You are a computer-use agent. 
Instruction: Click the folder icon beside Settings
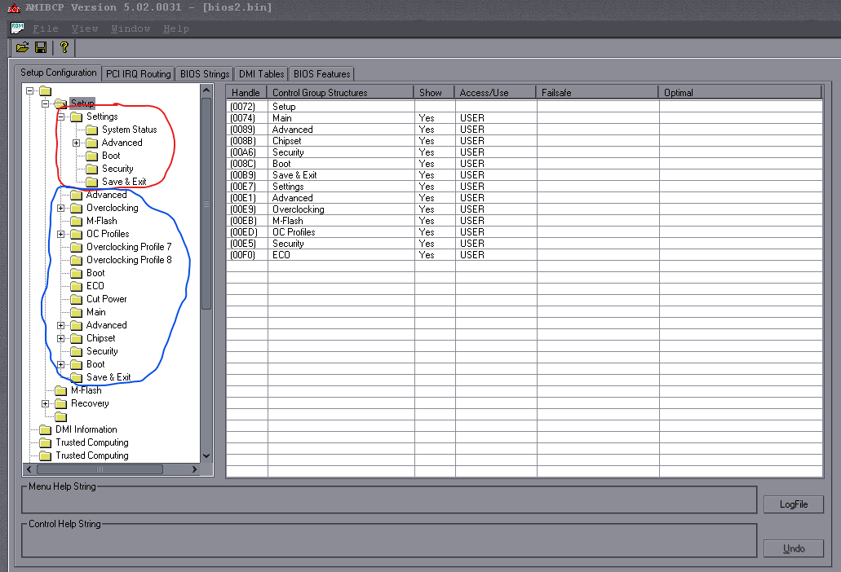(77, 117)
